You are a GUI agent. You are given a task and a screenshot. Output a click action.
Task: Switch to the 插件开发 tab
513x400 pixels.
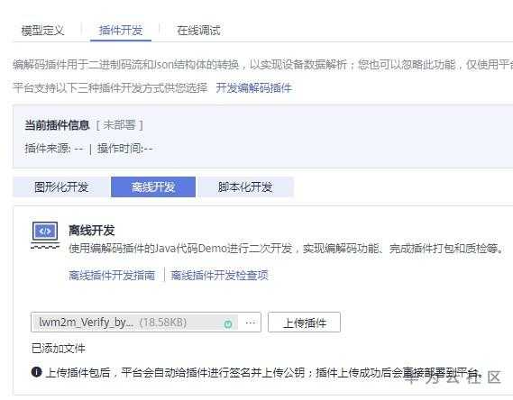(121, 31)
